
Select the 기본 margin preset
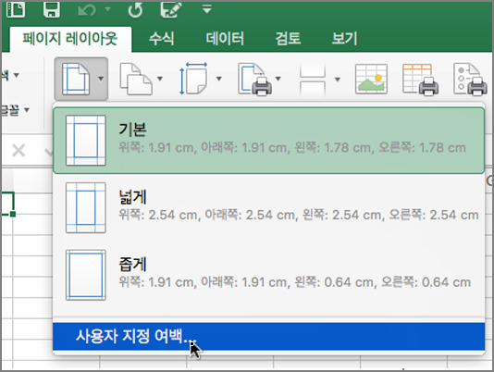coord(268,141)
